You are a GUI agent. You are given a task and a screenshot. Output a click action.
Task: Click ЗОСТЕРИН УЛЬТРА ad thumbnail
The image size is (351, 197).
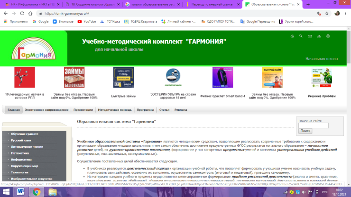coord(173,77)
